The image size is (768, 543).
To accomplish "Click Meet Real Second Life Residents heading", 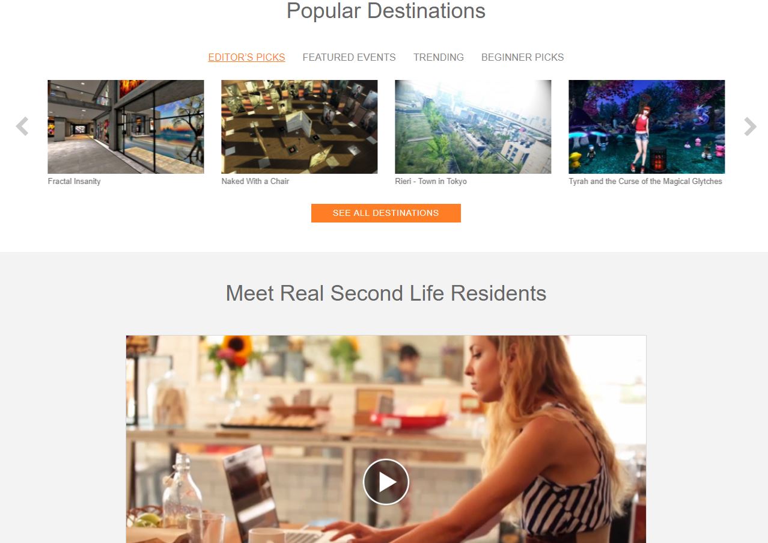I will 386,293.
